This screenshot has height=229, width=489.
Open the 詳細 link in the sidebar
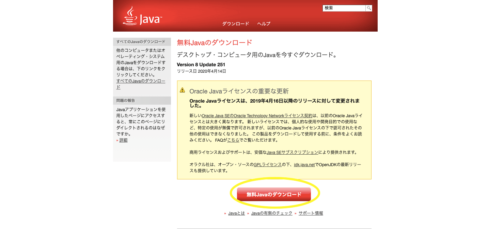[x=123, y=140]
